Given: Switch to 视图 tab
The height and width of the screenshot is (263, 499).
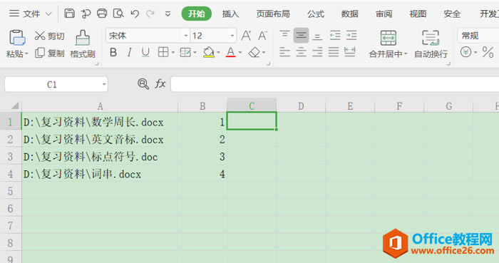Looking at the screenshot, I should pyautogui.click(x=418, y=14).
